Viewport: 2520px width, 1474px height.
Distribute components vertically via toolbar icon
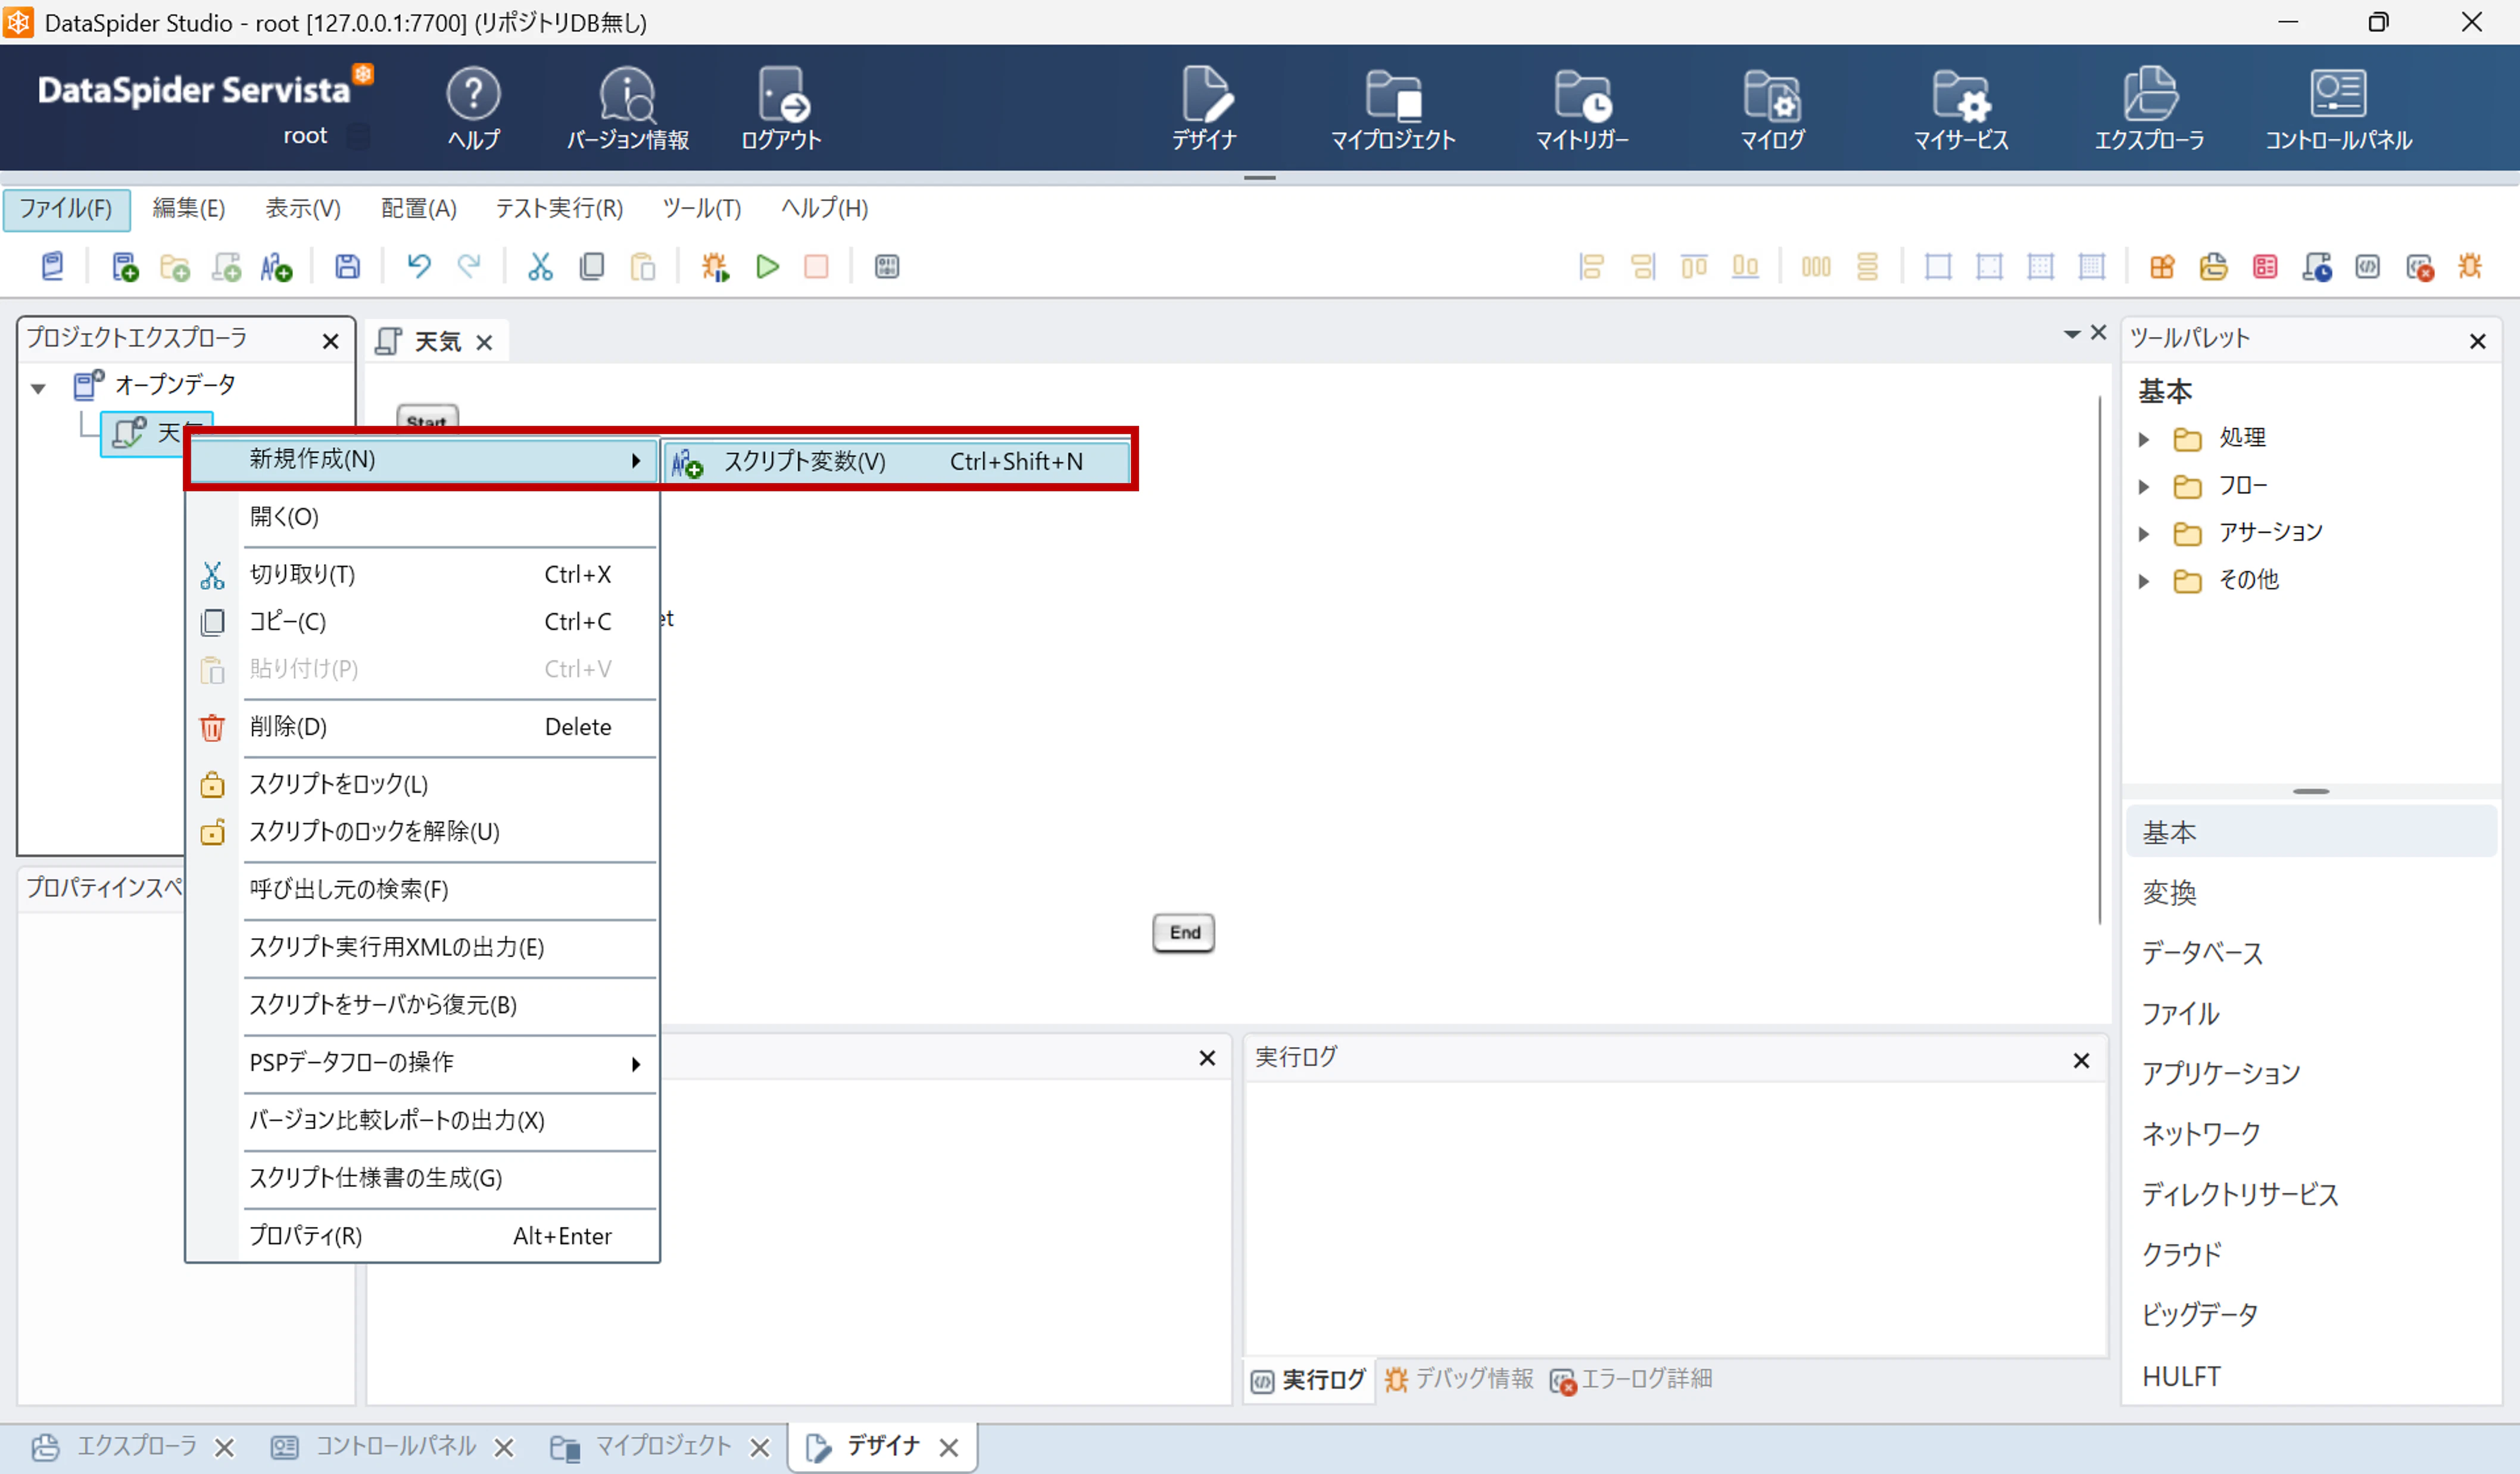(x=1867, y=267)
